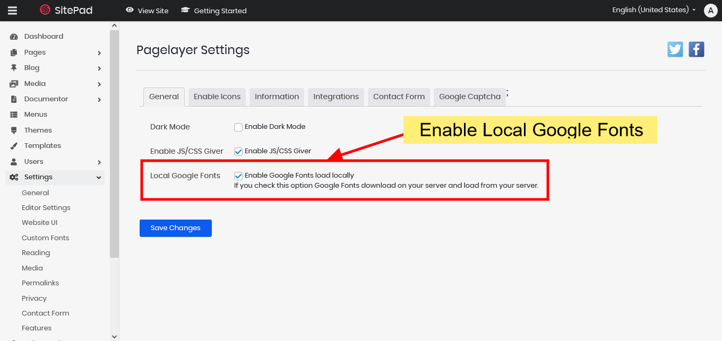Share via the Facebook icon
This screenshot has width=722, height=341.
[697, 49]
